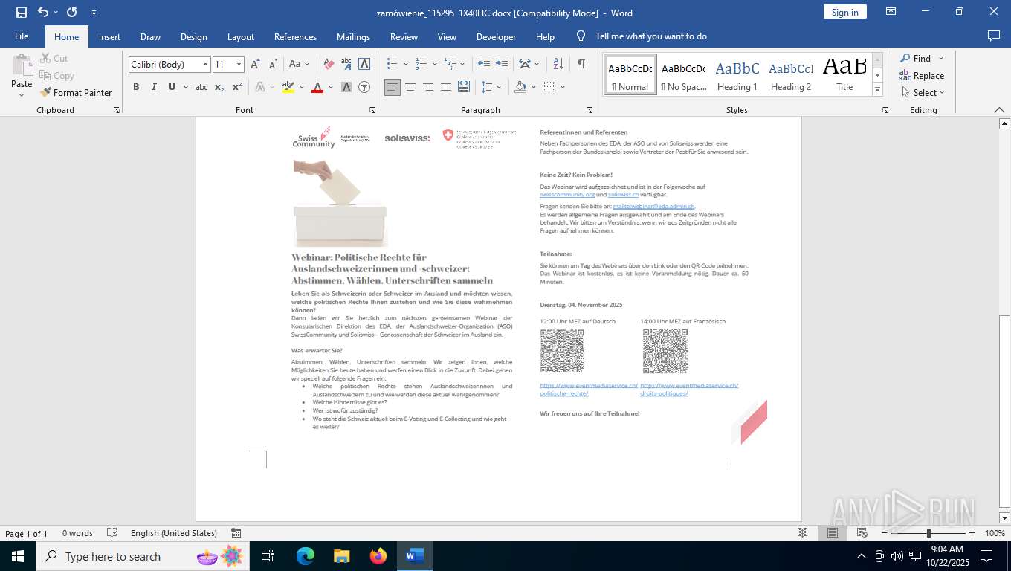The height and width of the screenshot is (571, 1011).
Task: Toggle Bold formatting
Action: point(136,87)
